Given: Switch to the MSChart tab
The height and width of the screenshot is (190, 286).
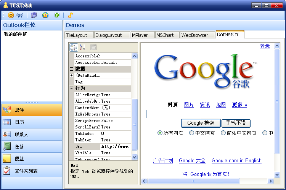Looking at the screenshot, I should (167, 35).
